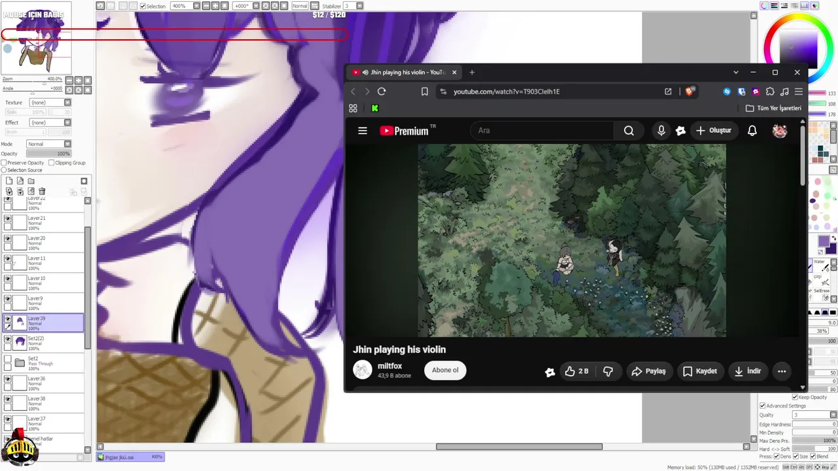Create a new layer folder

pyautogui.click(x=31, y=181)
